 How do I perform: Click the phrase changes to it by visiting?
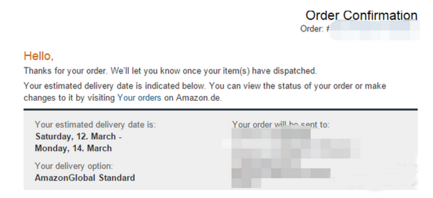click(x=70, y=98)
